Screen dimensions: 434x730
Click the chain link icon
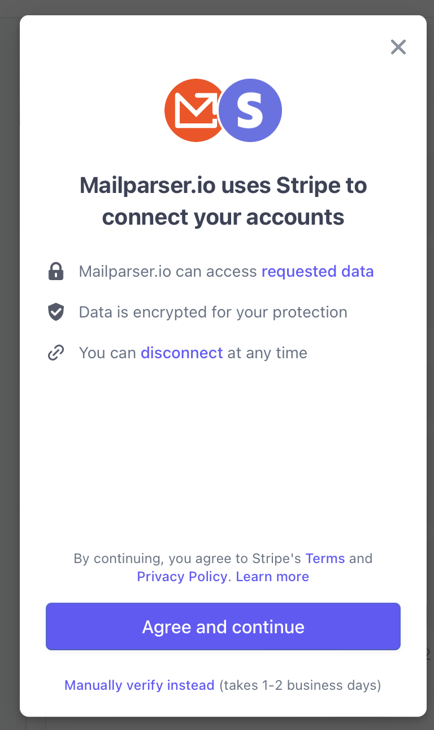click(x=56, y=353)
